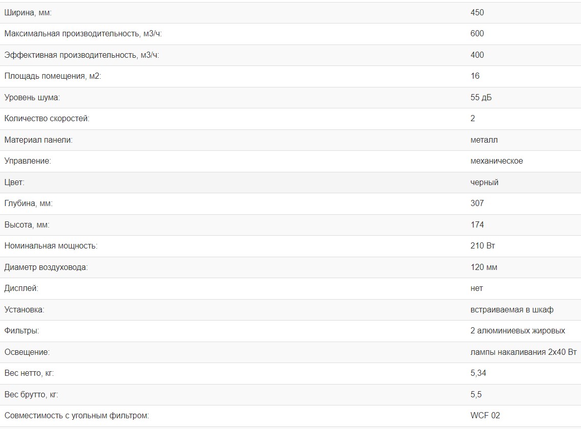This screenshot has width=581, height=429.
Task: Select the control type value 'механическое'
Action: coord(496,161)
